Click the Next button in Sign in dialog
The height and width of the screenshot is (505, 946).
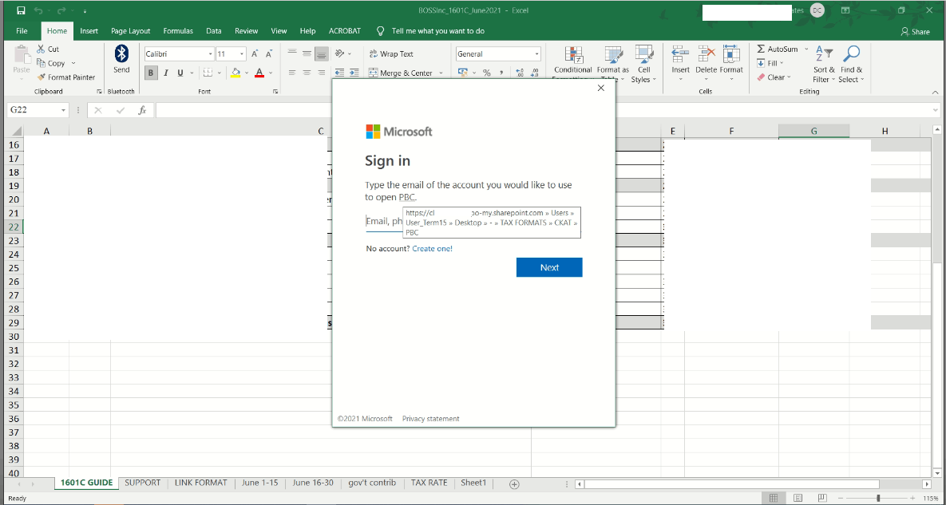(x=549, y=267)
